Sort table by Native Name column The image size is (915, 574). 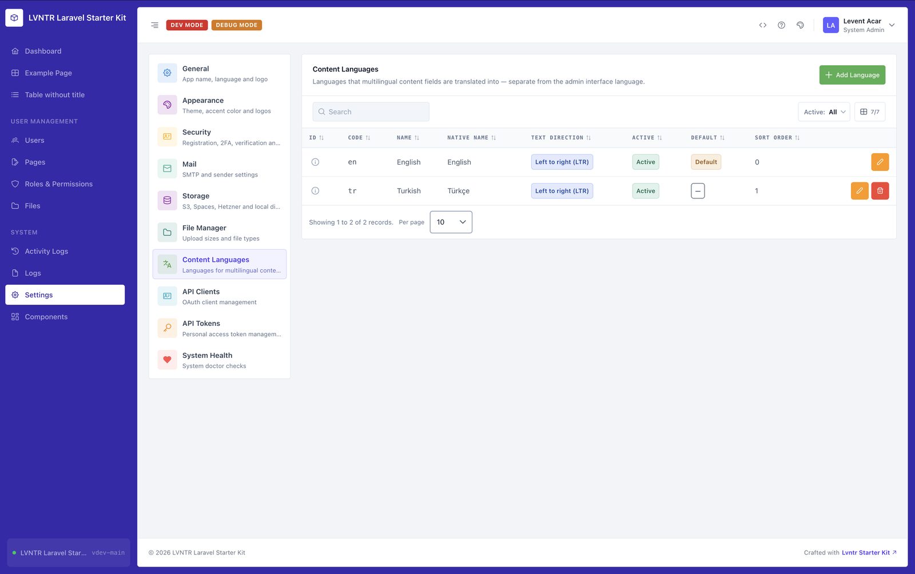(471, 138)
